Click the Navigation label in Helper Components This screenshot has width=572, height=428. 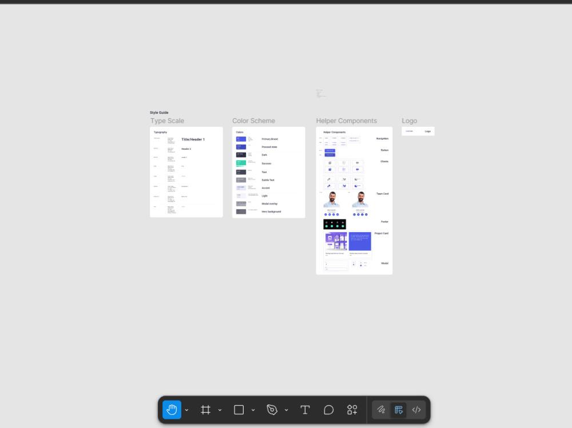[382, 138]
